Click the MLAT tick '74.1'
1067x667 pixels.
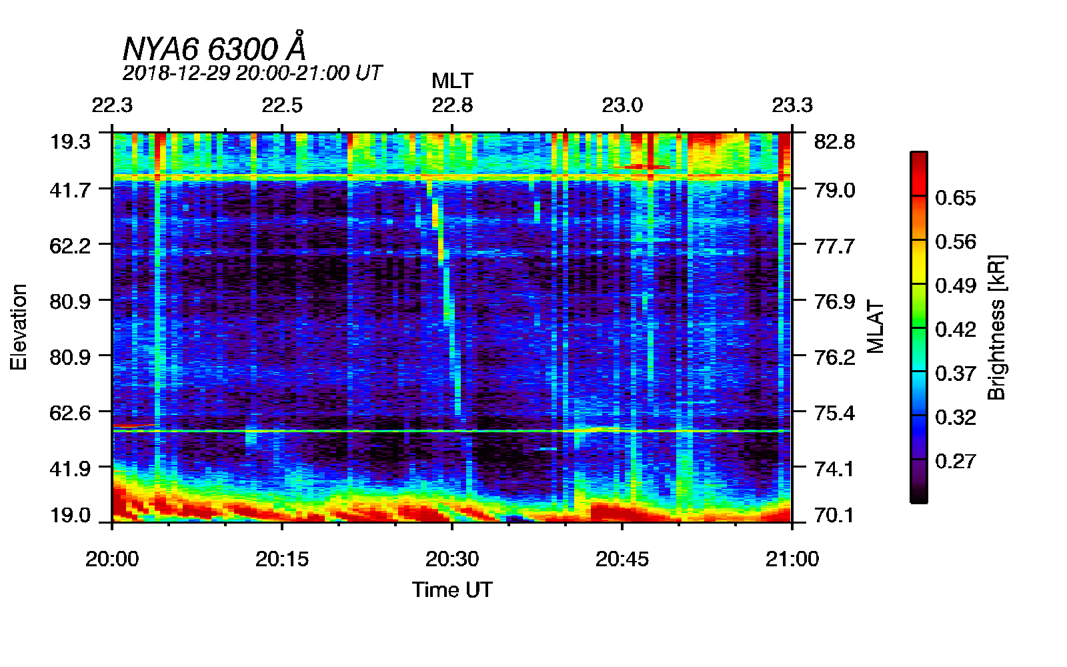pos(834,468)
